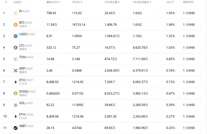Viewport: 207px width, 134px height.
Task: Sort by 最新价(¥) column arrow
Action: [x=59, y=2]
